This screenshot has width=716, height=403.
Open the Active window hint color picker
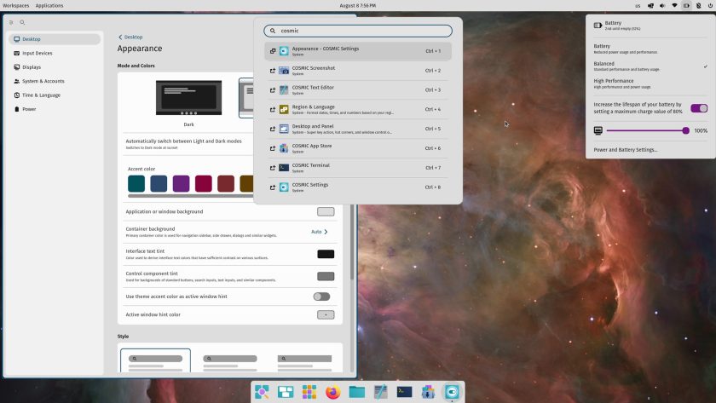tap(326, 315)
